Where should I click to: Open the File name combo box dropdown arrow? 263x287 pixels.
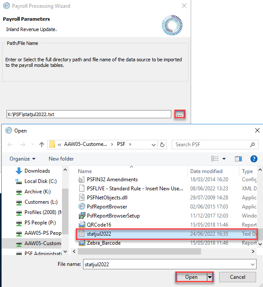tap(252, 264)
